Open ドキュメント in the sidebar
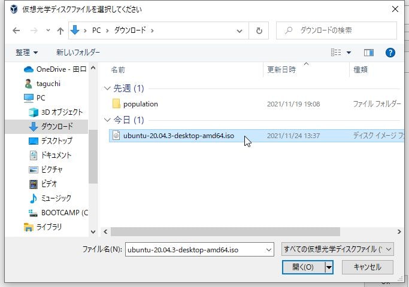Image resolution: width=409 pixels, height=287 pixels. pos(50,155)
